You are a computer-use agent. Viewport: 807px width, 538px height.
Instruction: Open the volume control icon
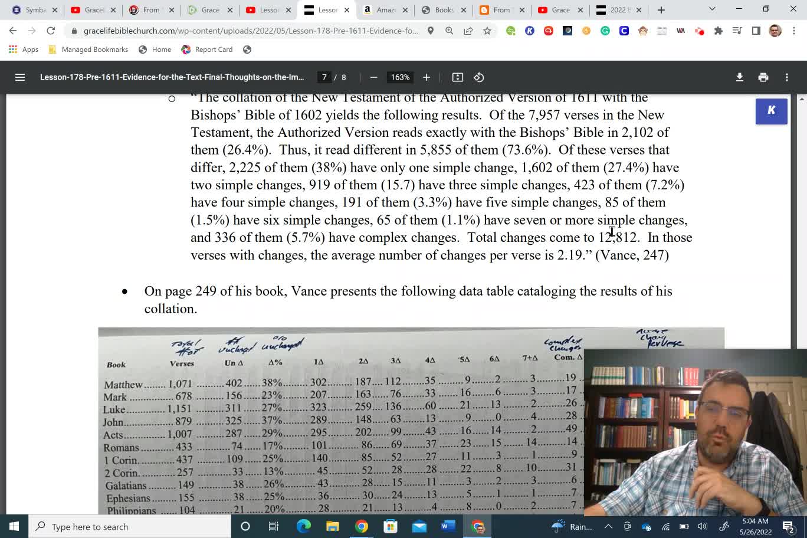coord(702,526)
